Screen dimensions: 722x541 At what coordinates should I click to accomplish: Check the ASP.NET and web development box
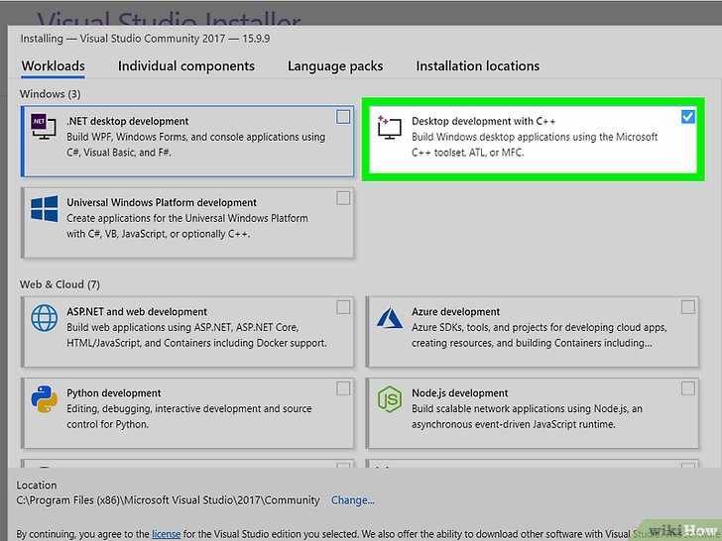point(343,307)
